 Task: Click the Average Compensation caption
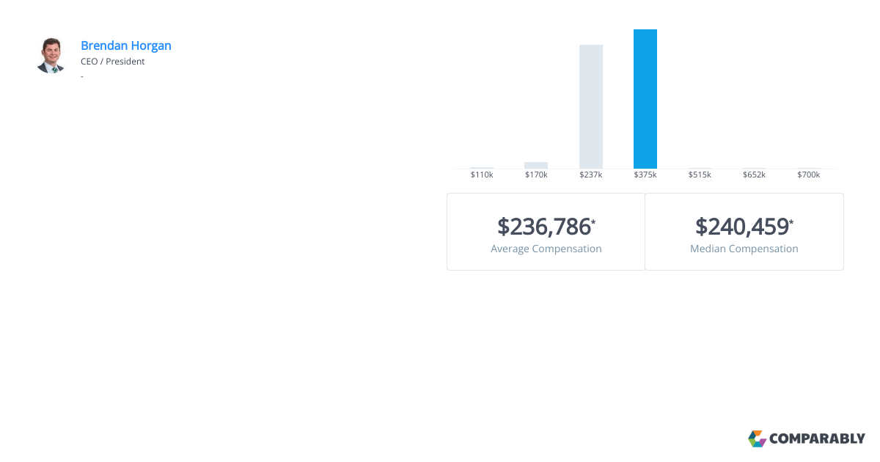coord(546,249)
